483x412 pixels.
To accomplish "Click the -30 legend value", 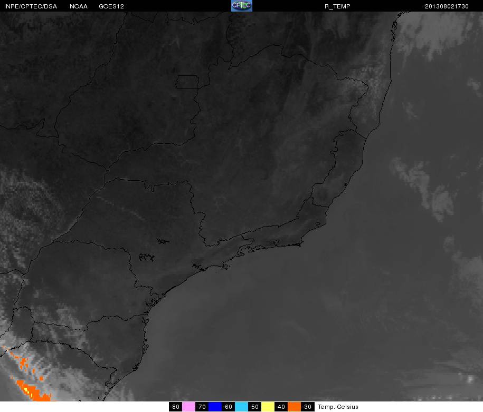I will pos(308,407).
